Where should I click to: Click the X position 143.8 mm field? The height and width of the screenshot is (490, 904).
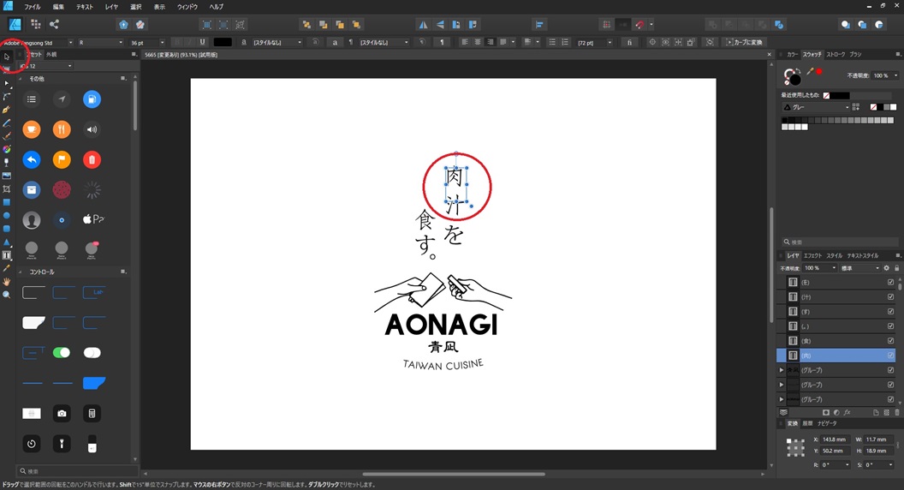(835, 439)
